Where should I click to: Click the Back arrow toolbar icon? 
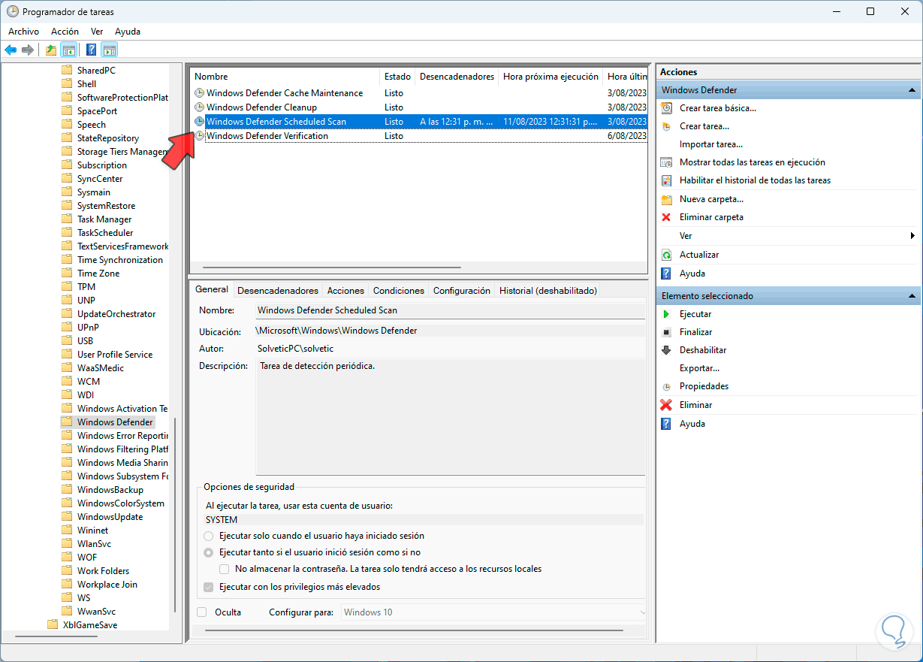pos(11,50)
